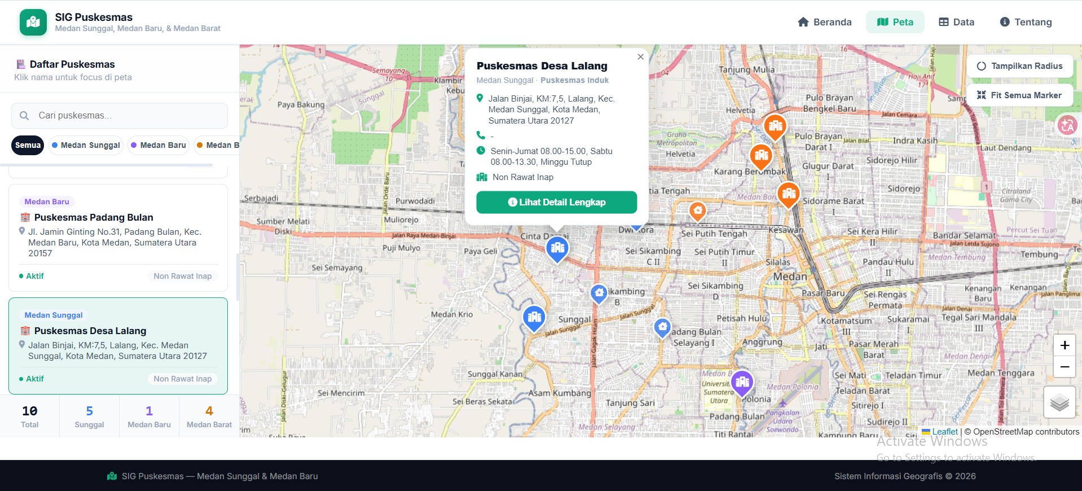Screen dimensions: 1082x491
Task: Close the Puskesmas Desa Lalang popup
Action: point(640,56)
